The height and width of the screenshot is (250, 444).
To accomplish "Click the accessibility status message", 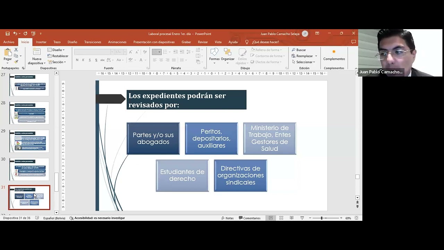I will [x=97, y=218].
